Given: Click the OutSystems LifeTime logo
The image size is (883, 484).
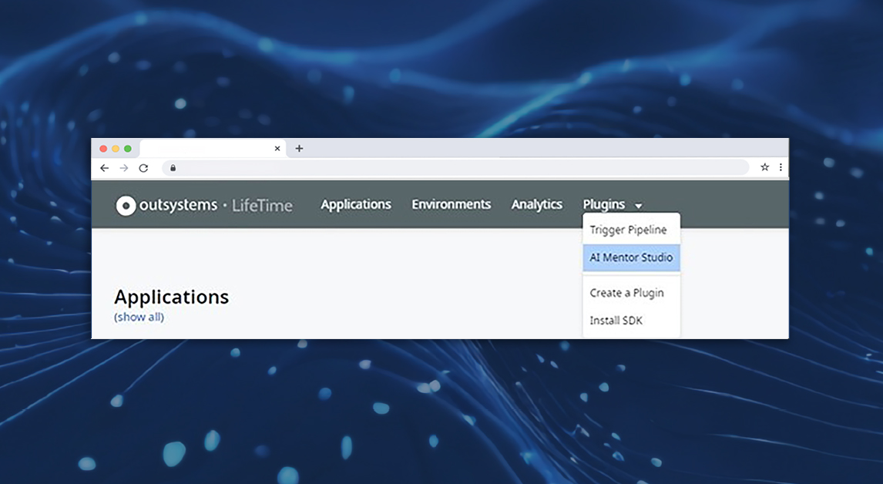Looking at the screenshot, I should 205,204.
